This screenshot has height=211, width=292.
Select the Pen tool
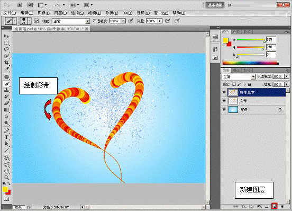[6, 130]
